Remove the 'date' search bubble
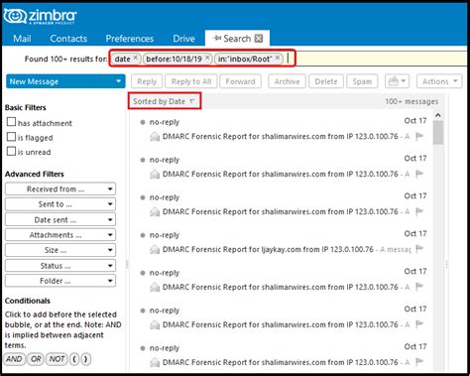The height and width of the screenshot is (376, 470). (135, 58)
